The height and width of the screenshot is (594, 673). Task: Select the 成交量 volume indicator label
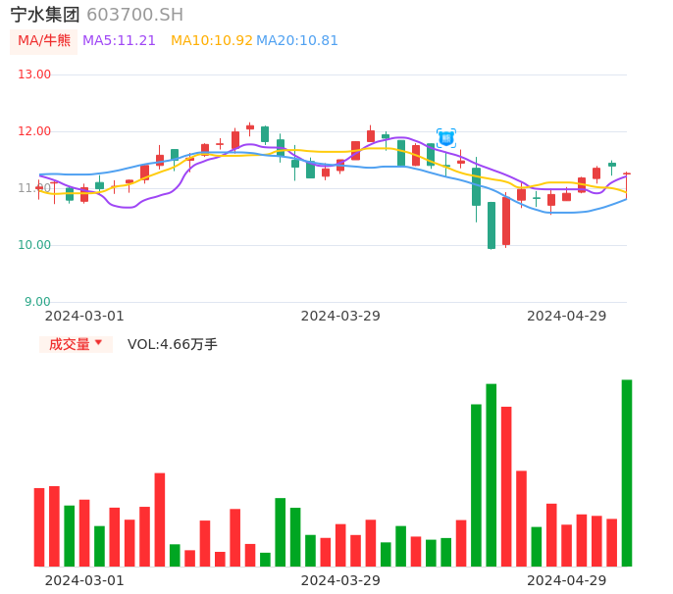click(x=69, y=344)
